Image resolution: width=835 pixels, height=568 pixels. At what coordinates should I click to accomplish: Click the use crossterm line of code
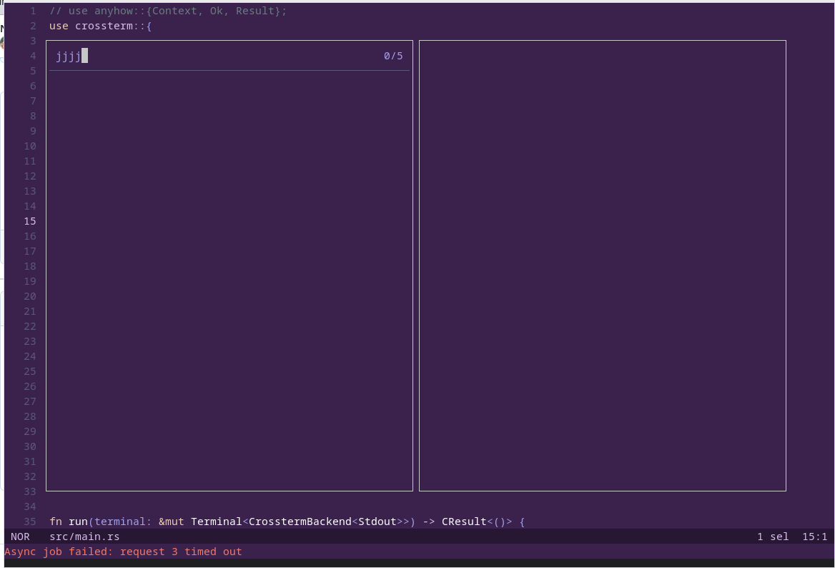tap(98, 26)
